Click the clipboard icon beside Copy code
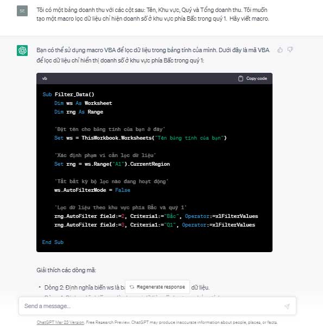This screenshot has width=323, height=332. 240,79
